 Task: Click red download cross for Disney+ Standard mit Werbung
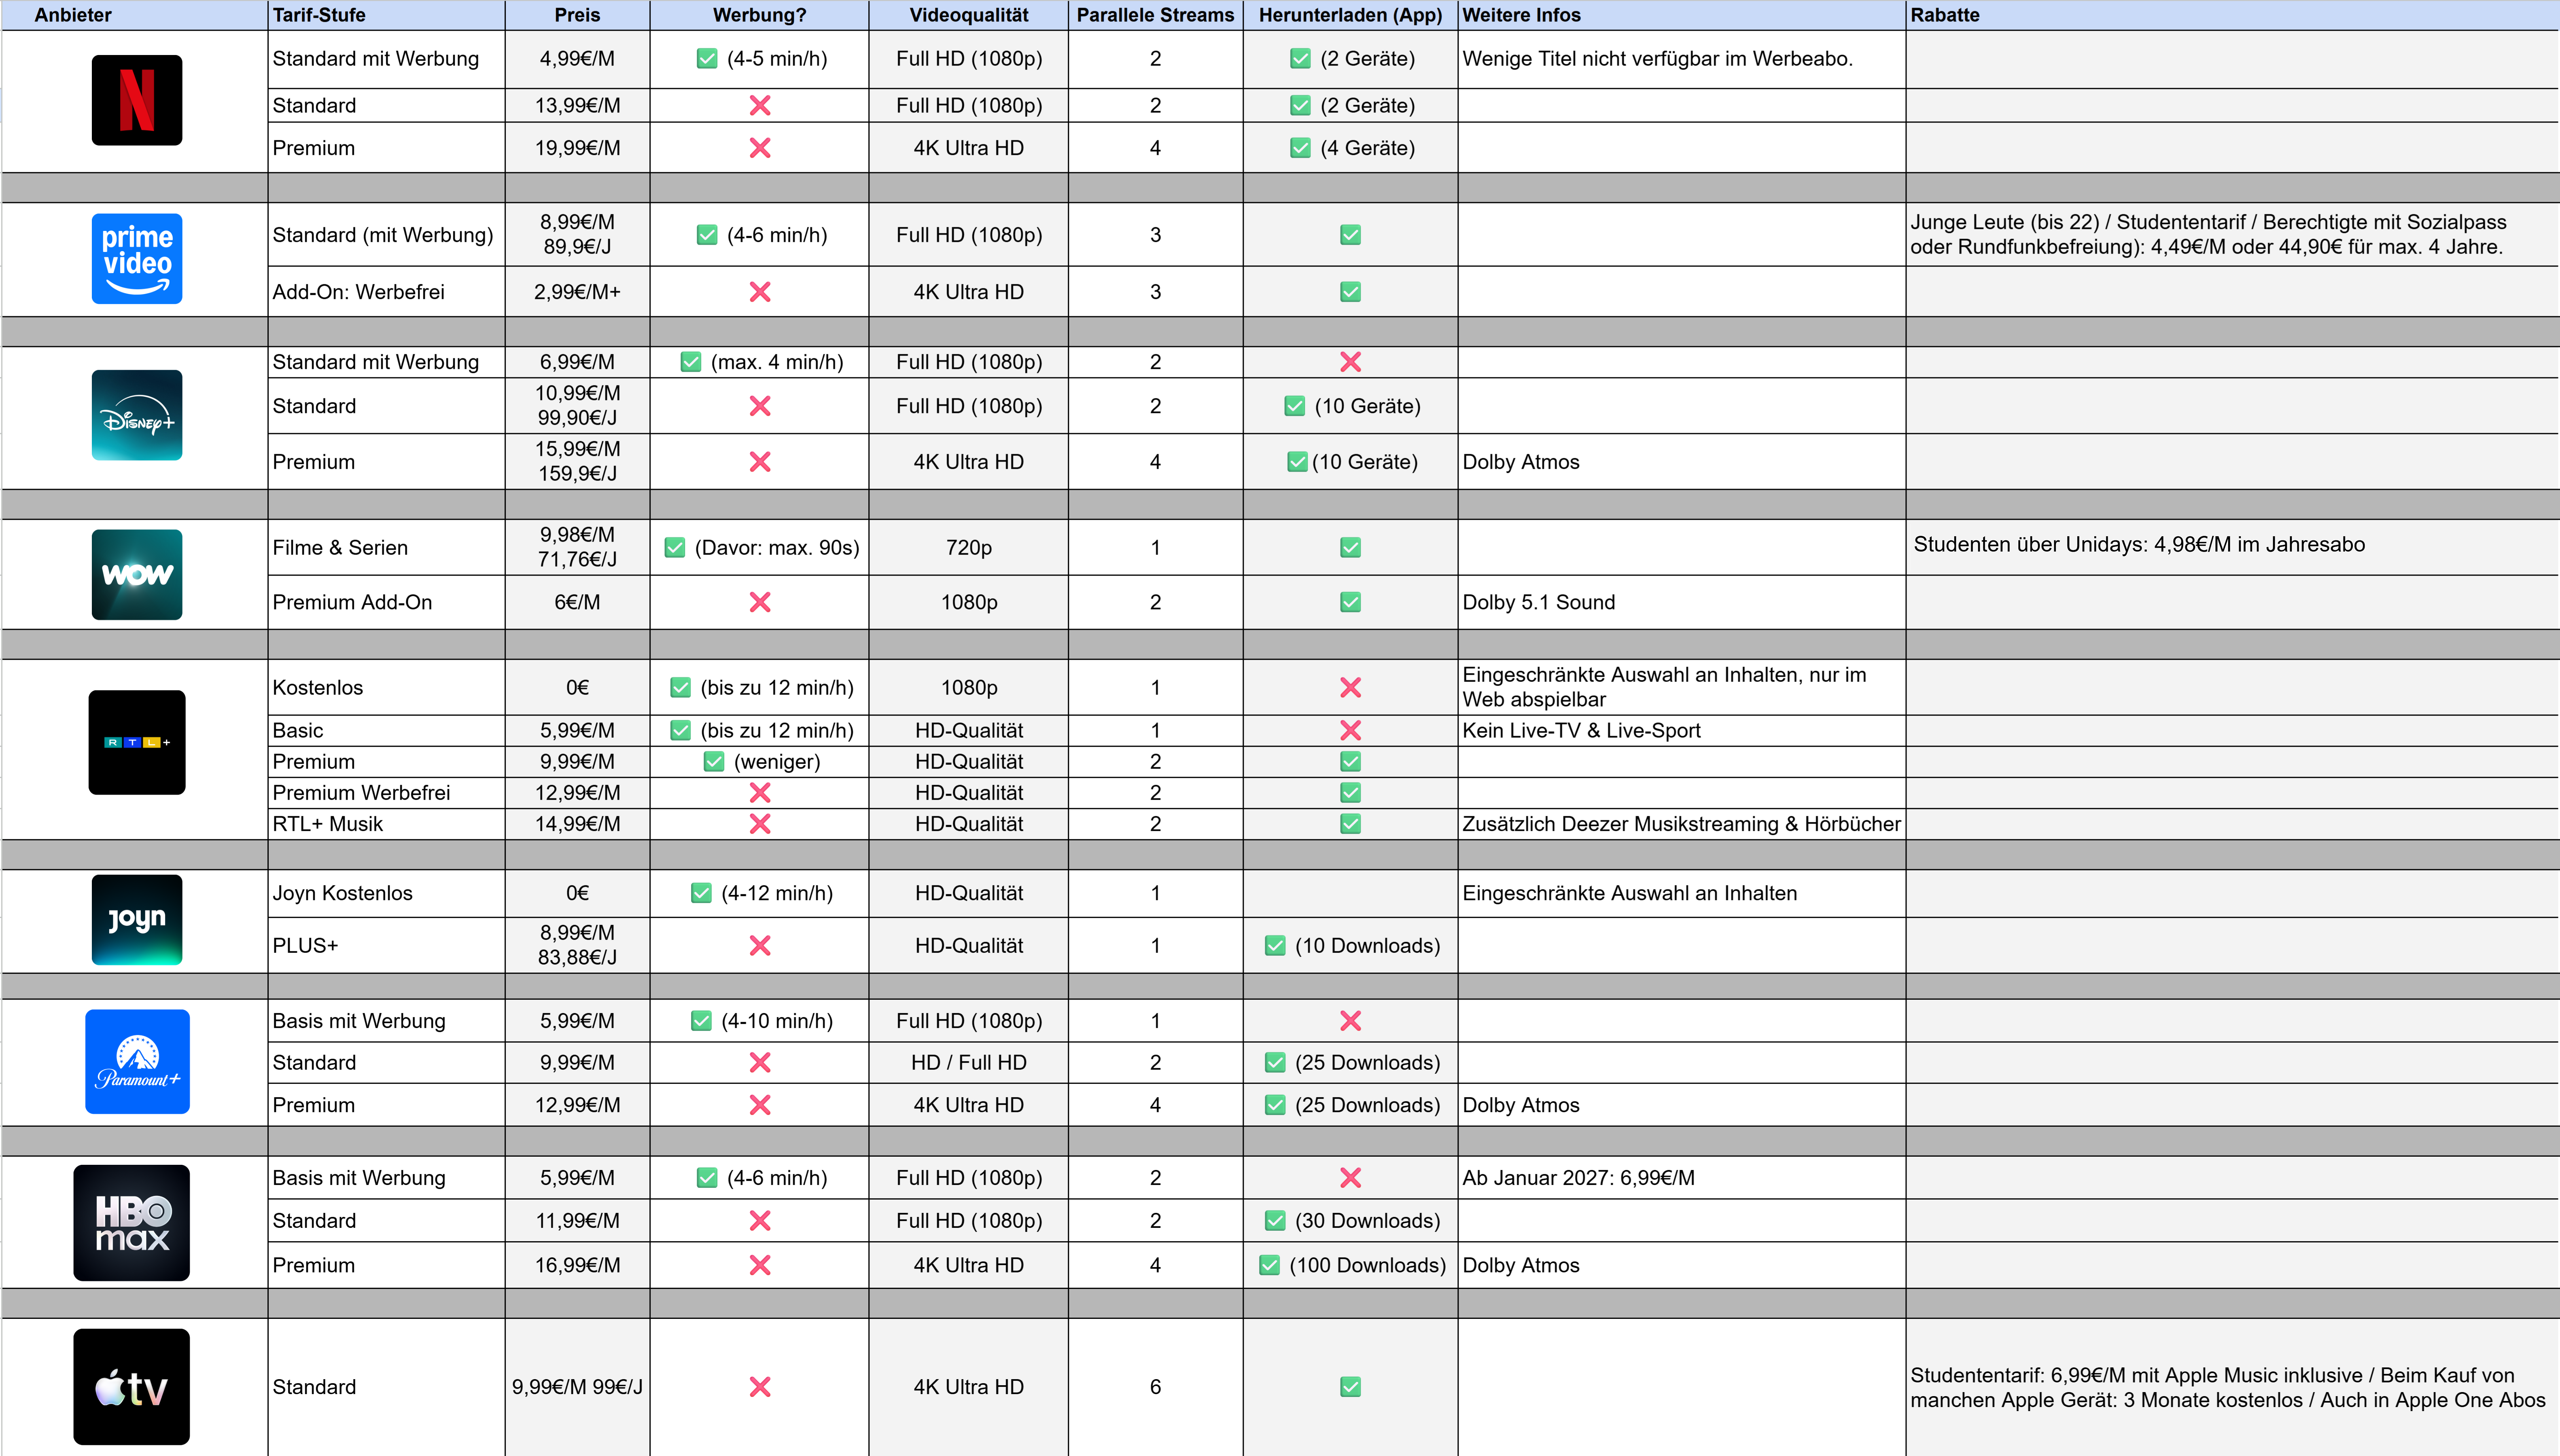coord(1351,362)
